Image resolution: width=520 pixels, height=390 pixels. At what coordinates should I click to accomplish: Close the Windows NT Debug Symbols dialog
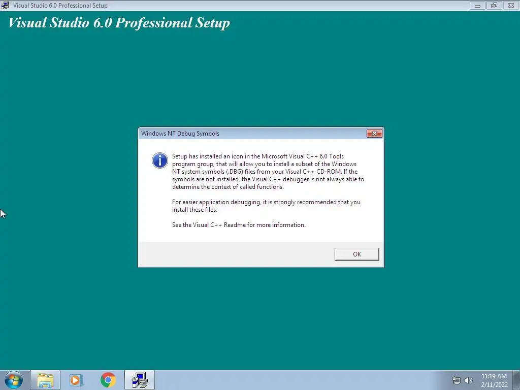click(374, 134)
